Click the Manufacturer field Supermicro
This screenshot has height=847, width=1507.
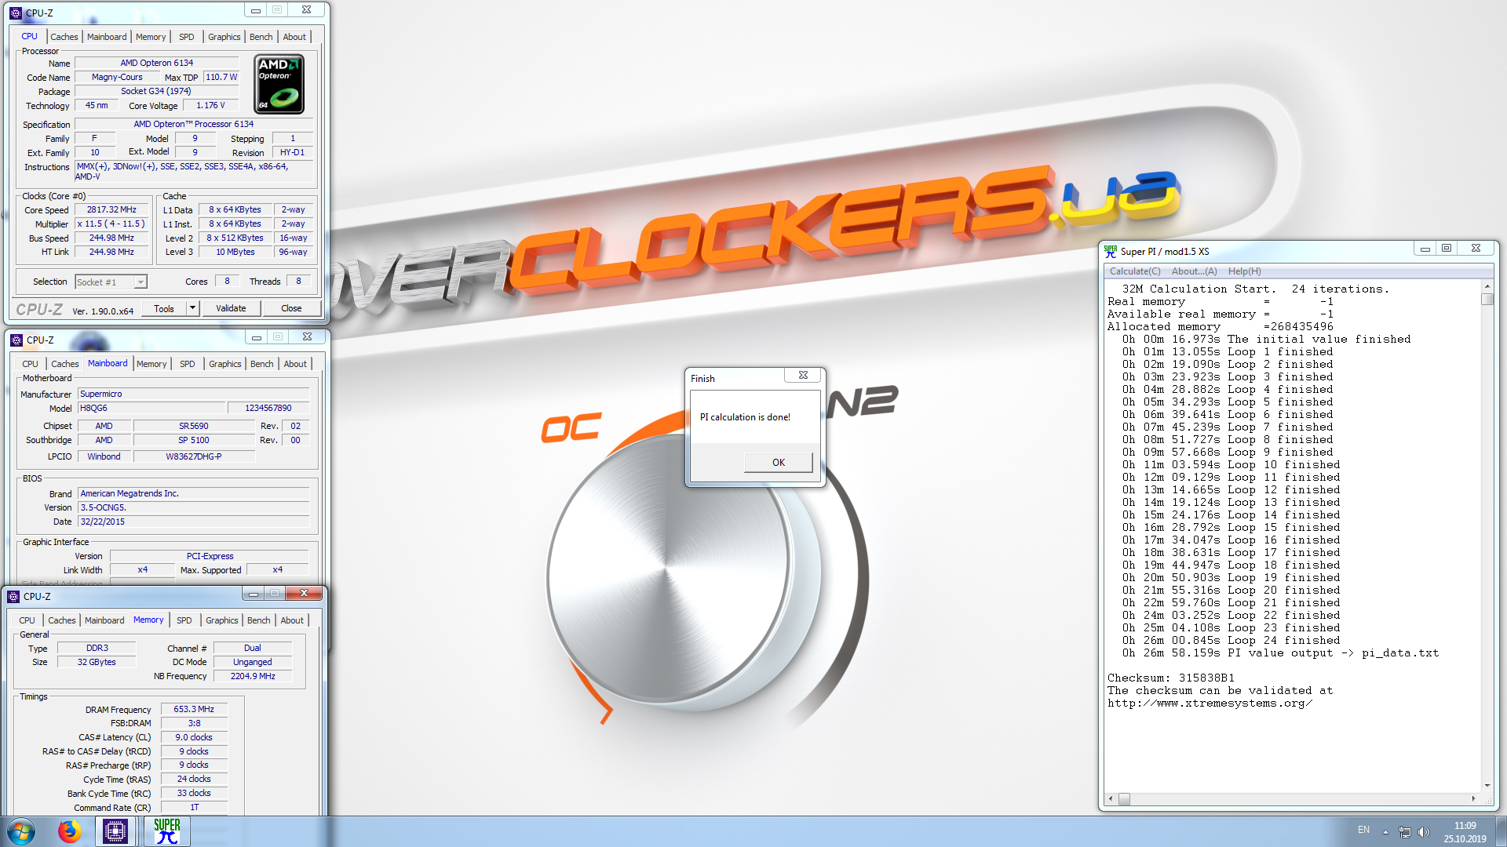point(193,394)
